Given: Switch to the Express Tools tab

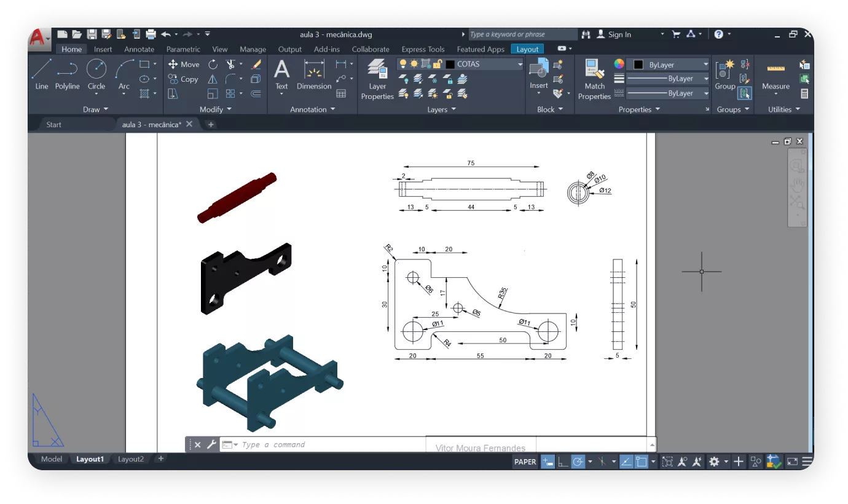Looking at the screenshot, I should (x=423, y=49).
